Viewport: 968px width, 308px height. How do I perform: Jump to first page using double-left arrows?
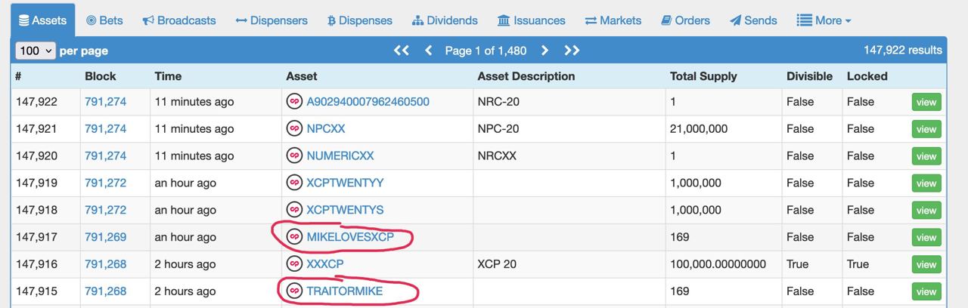coord(402,51)
